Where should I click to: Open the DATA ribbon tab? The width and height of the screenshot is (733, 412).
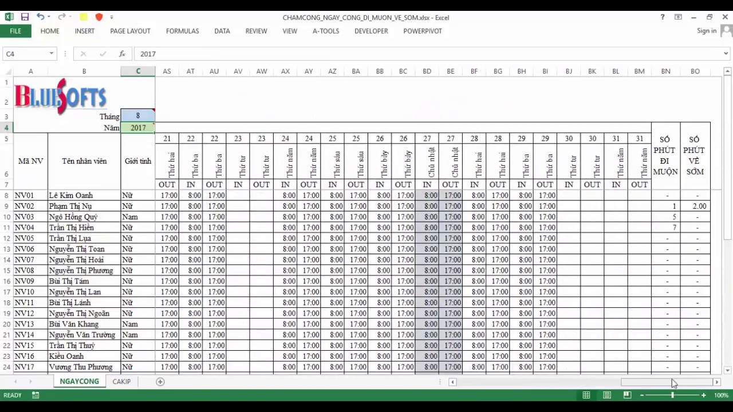click(x=222, y=31)
